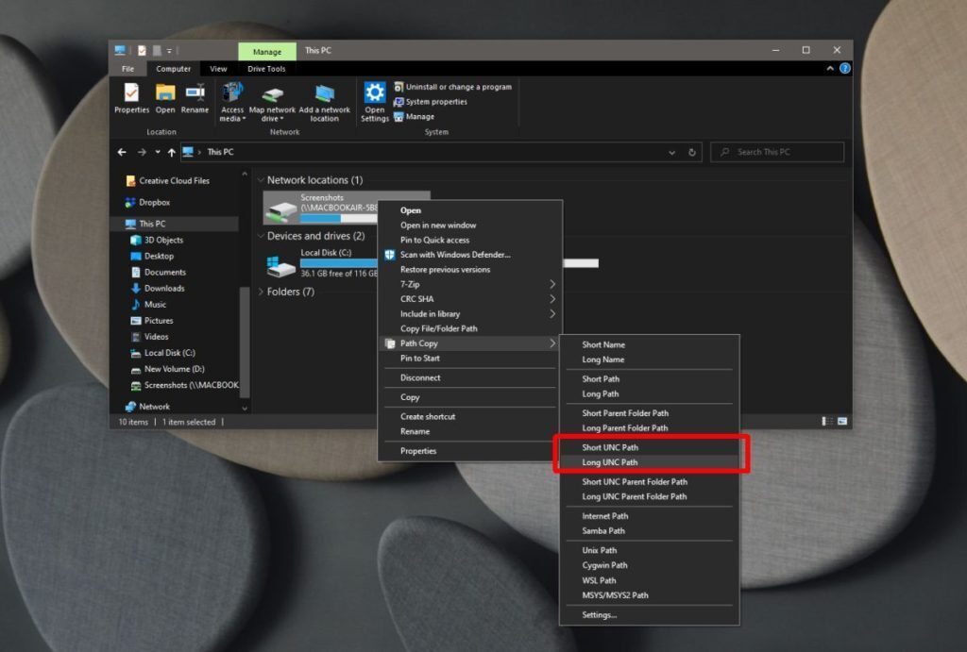This screenshot has height=652, width=967.
Task: Click the Open icon in the Location group
Action: coord(164,99)
